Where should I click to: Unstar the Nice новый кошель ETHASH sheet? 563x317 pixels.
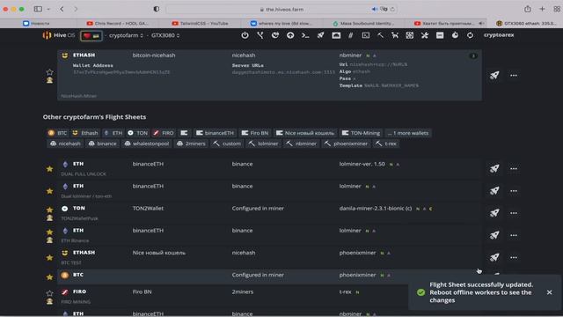pos(49,258)
